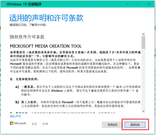This screenshot has width=156, height=135.
Task: Accept the license terms with 接受(A)
Action: click(135, 125)
